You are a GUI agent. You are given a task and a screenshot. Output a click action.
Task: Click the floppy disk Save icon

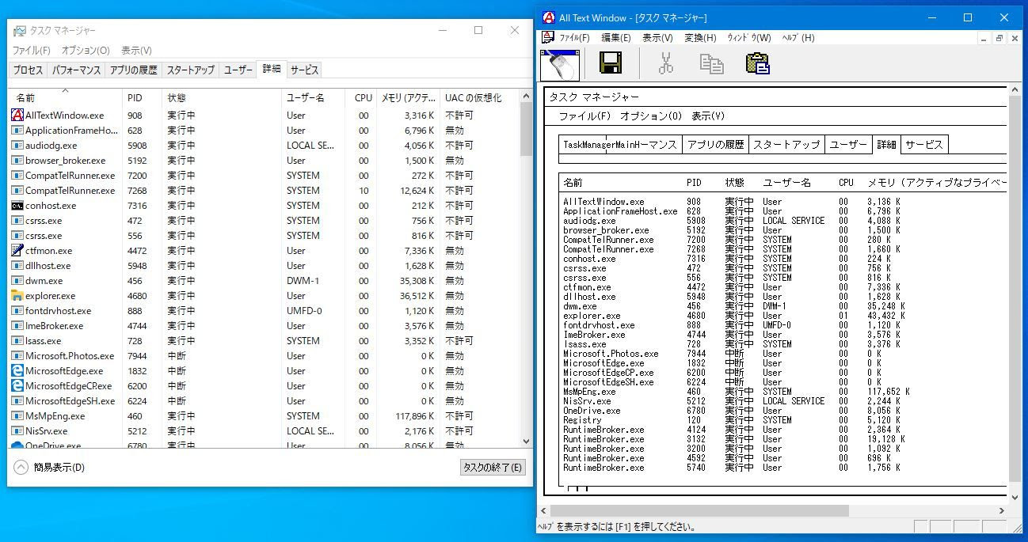pos(611,63)
